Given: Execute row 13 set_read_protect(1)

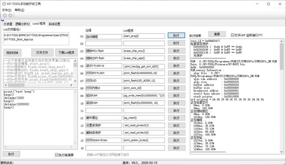Looking at the screenshot, I should coord(176,125).
